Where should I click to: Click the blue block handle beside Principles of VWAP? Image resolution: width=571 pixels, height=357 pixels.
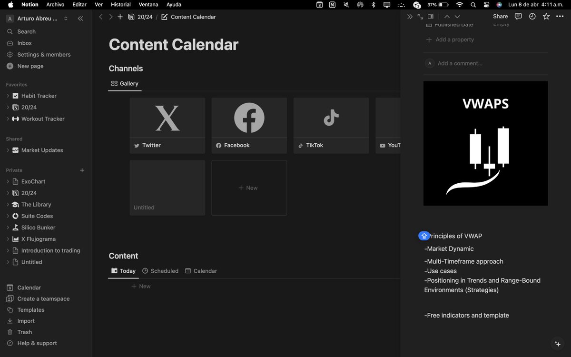[424, 236]
